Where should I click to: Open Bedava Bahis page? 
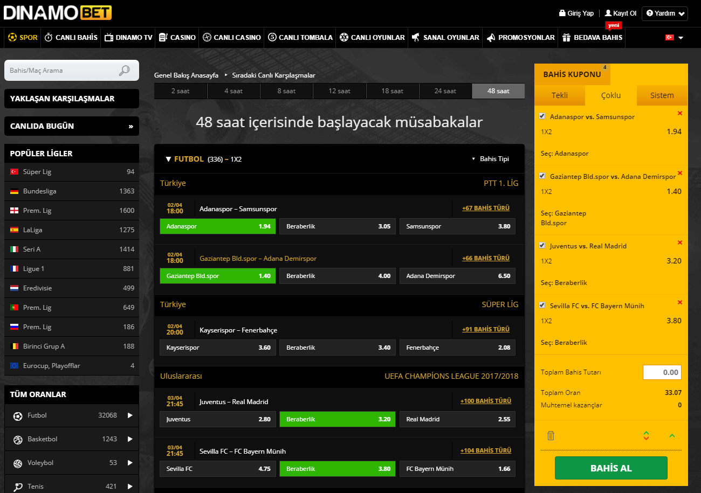[x=592, y=38]
